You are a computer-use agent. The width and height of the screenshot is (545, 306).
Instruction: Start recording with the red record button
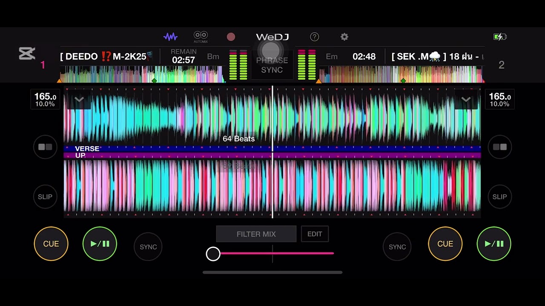(x=231, y=37)
